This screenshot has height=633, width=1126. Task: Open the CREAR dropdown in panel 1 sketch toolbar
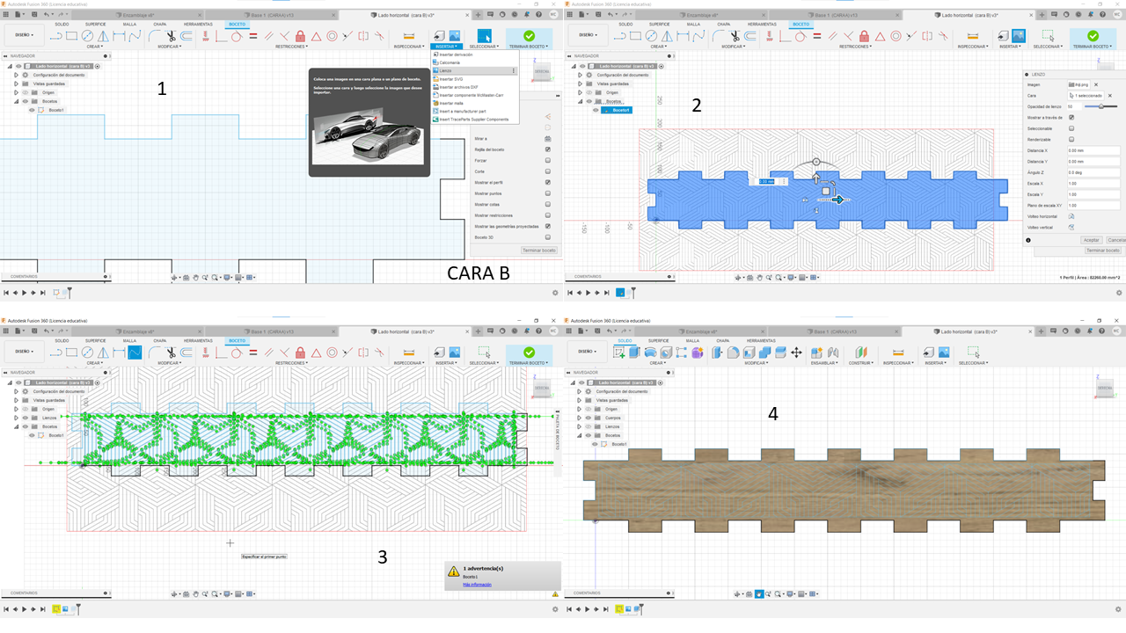tap(95, 46)
